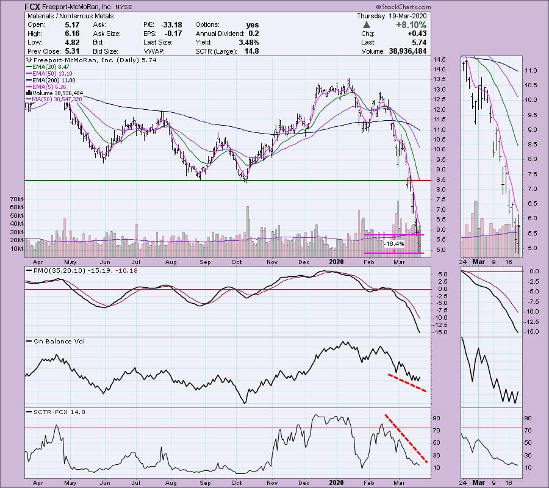549x488 pixels.
Task: Click the Chg value +0.43
Action: 417,34
